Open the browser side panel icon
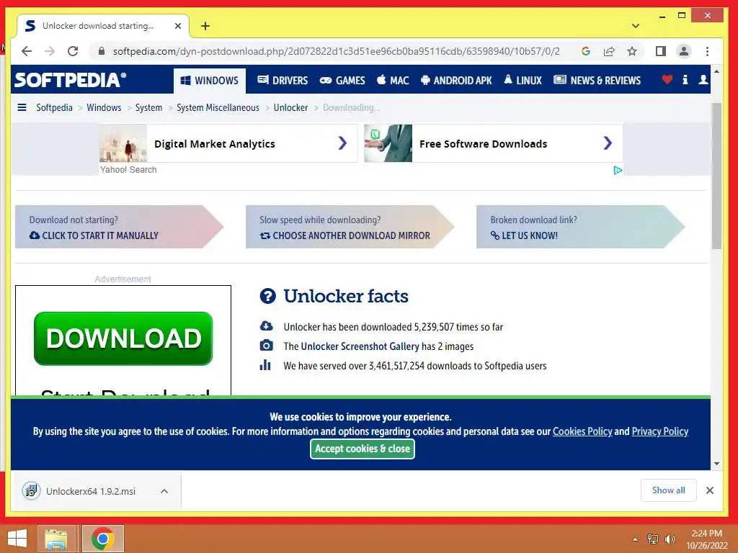 (x=661, y=51)
